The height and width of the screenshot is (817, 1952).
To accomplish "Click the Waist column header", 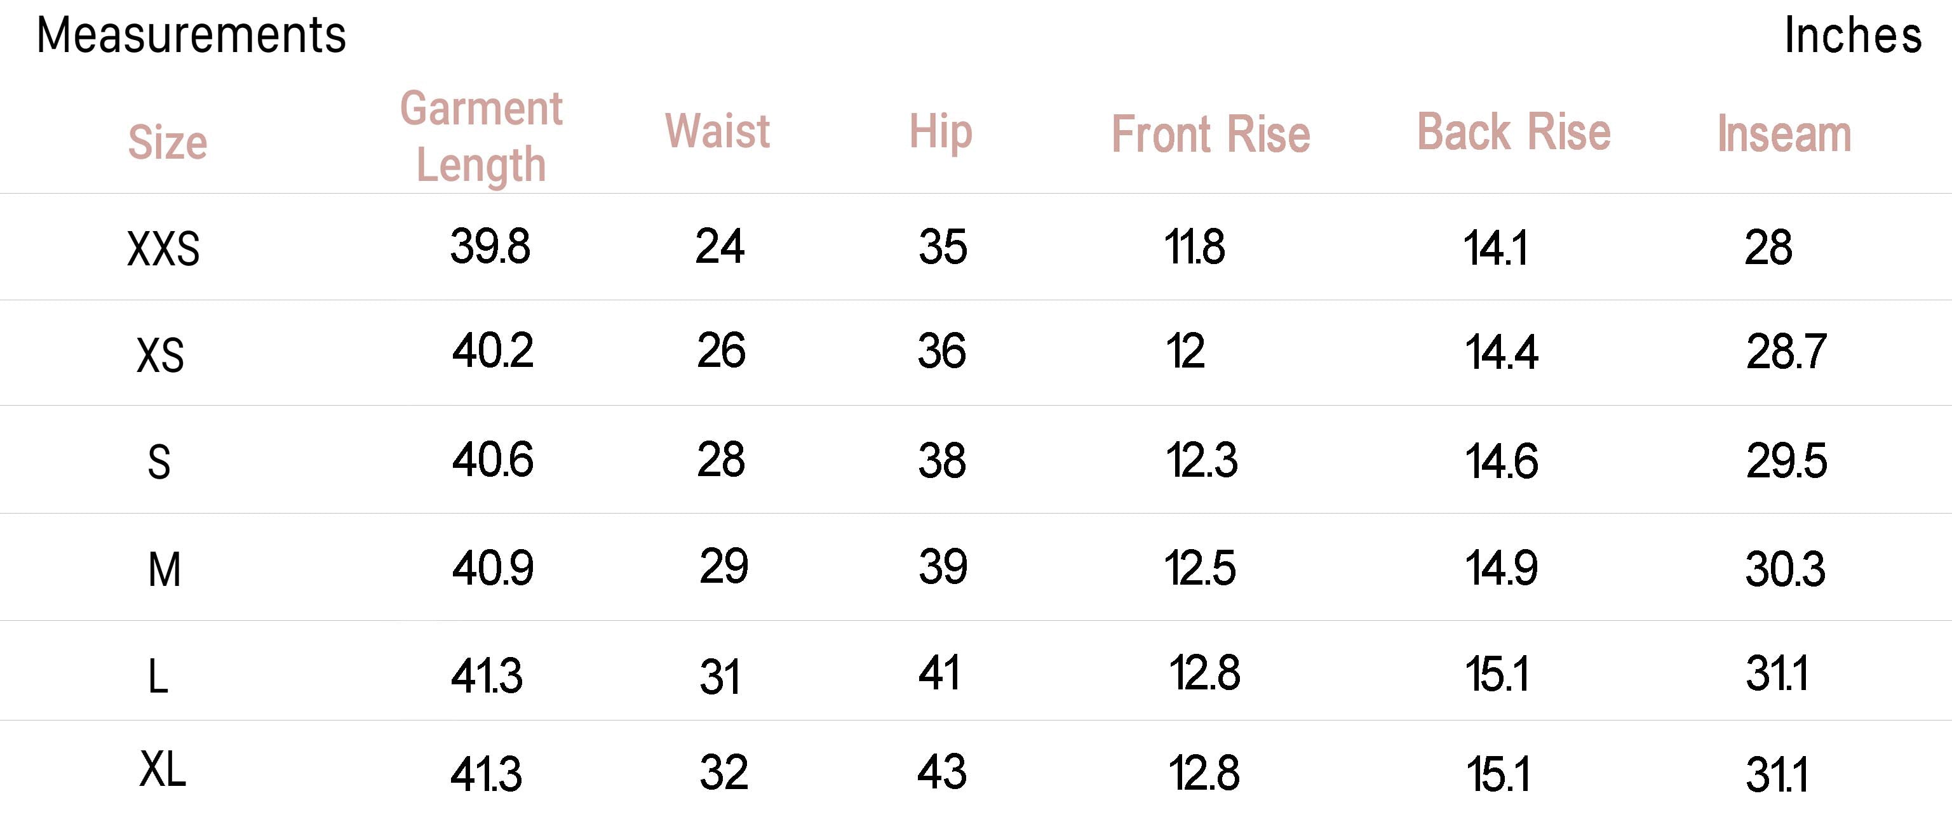I will tap(717, 131).
